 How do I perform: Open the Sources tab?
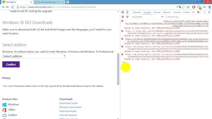pyautogui.click(x=157, y=12)
